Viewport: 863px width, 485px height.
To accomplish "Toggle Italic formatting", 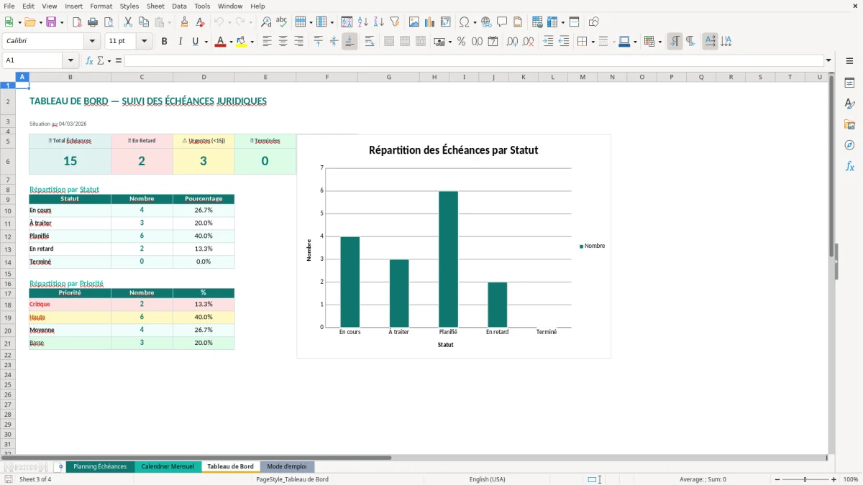I will point(180,42).
